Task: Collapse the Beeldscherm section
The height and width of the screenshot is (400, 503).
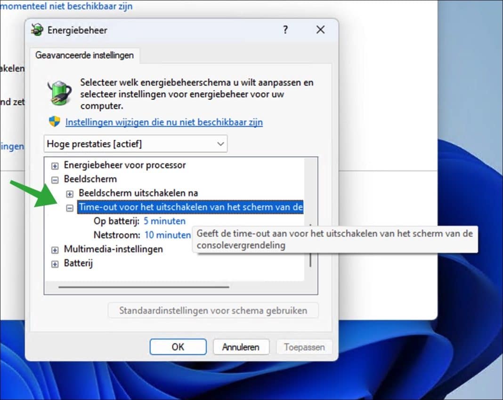Action: point(55,179)
